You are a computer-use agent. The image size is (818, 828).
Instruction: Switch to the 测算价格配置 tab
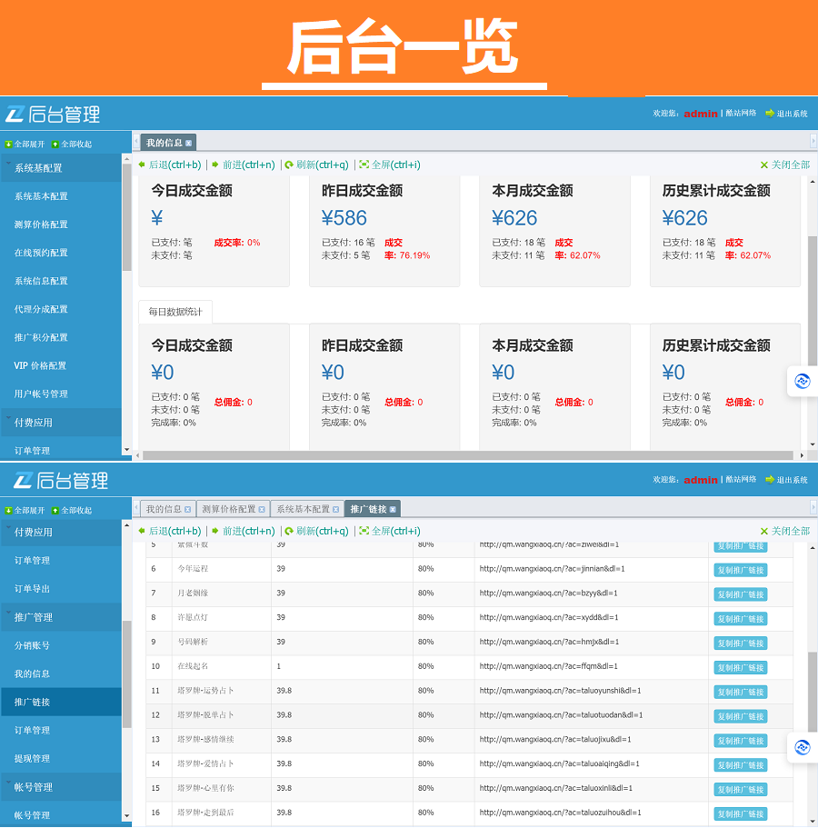[x=228, y=510]
